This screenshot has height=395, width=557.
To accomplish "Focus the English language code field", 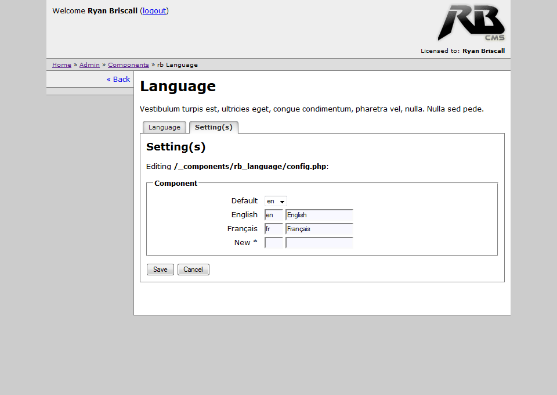I will (x=273, y=215).
